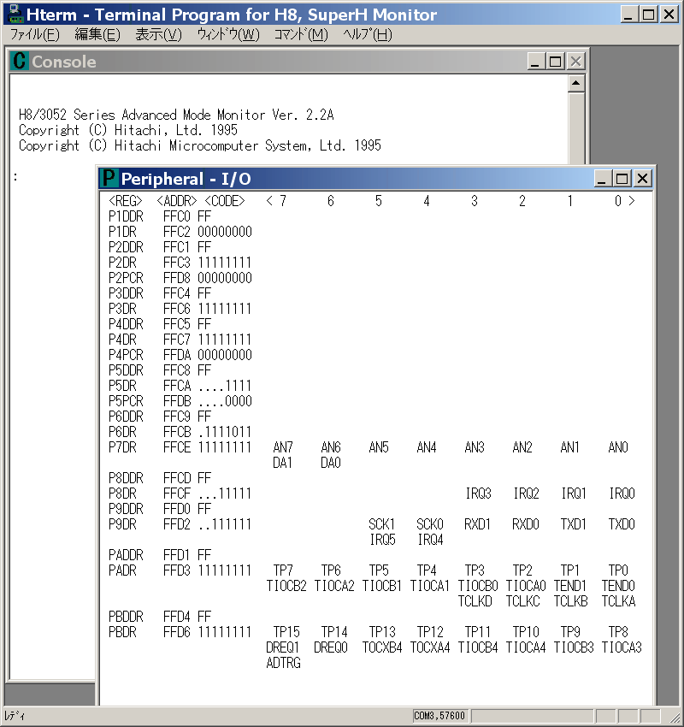Screen dimensions: 684x727
Task: Open the ファイル(F) menu
Action: [35, 35]
